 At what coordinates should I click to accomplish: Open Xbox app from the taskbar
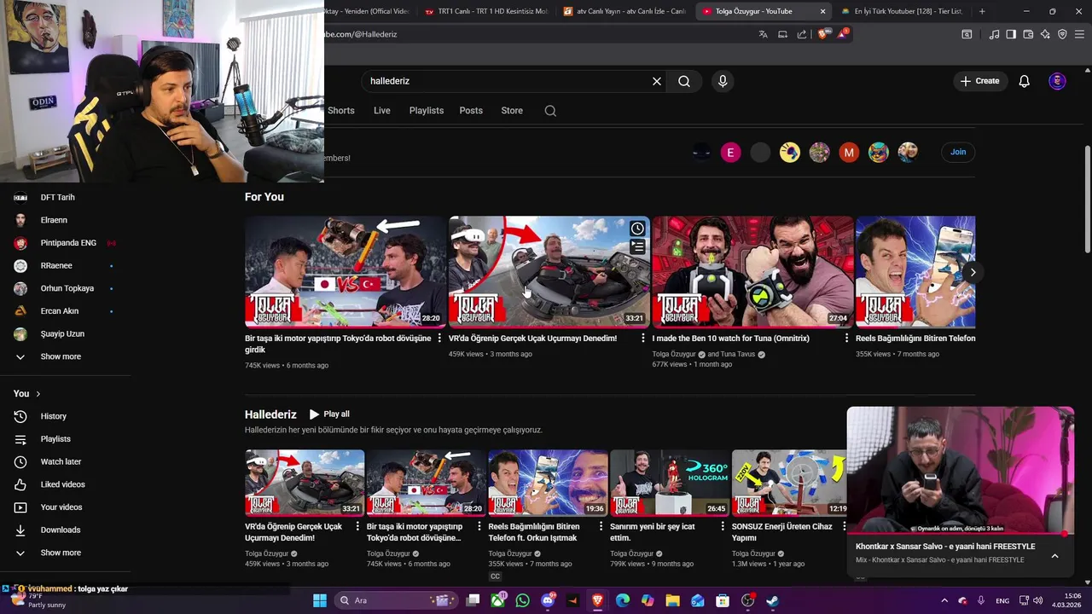click(498, 600)
